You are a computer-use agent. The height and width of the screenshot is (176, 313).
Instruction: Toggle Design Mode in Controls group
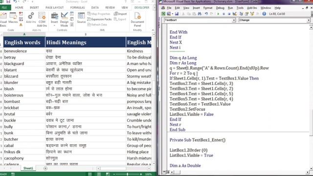64,20
